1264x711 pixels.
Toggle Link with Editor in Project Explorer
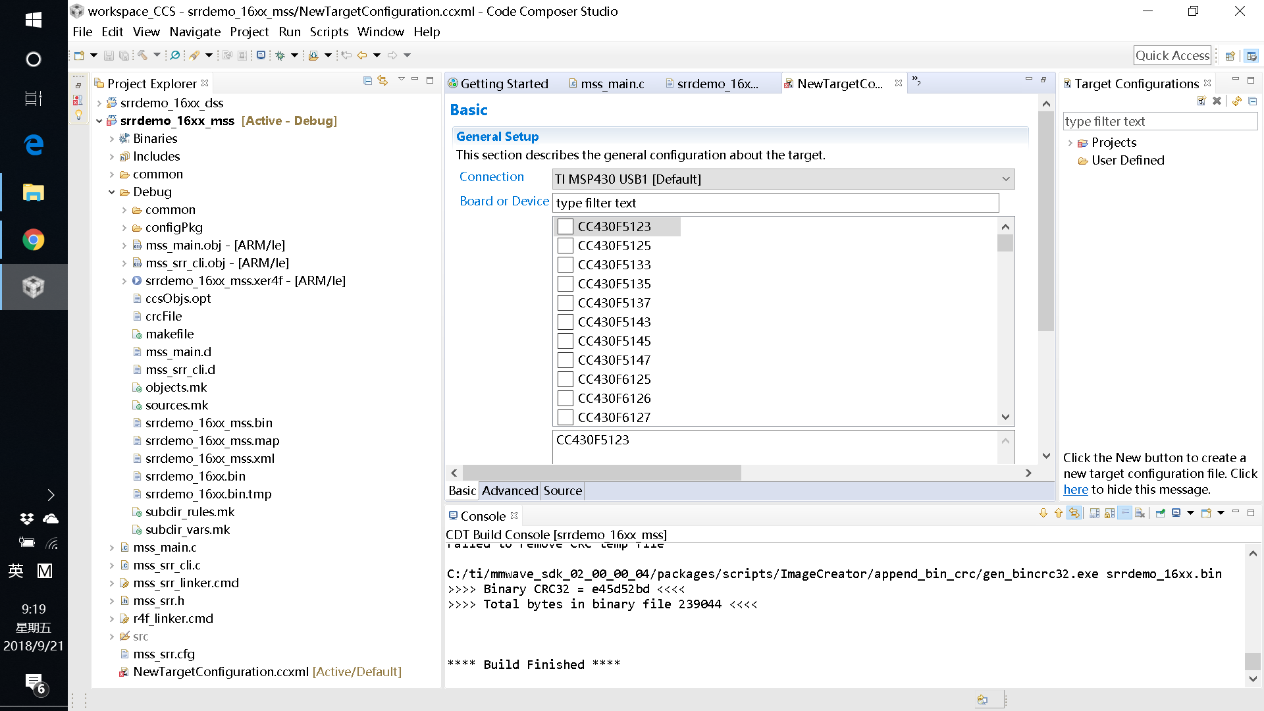(x=382, y=80)
